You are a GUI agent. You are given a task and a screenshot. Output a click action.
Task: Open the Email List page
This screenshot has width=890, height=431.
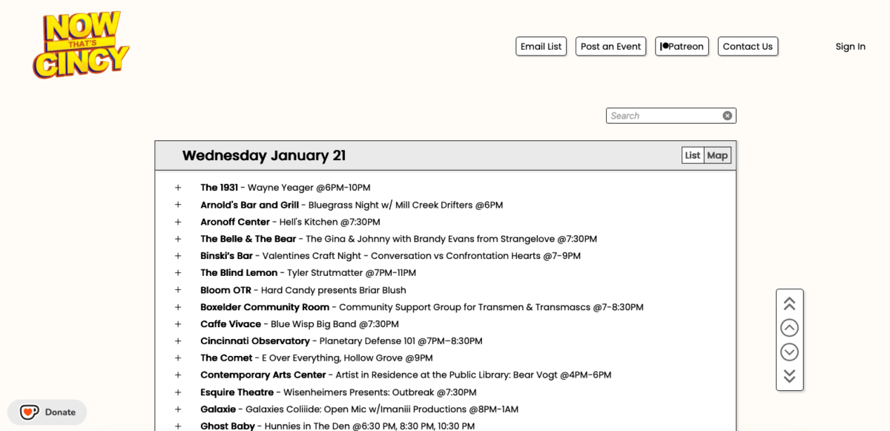(541, 46)
